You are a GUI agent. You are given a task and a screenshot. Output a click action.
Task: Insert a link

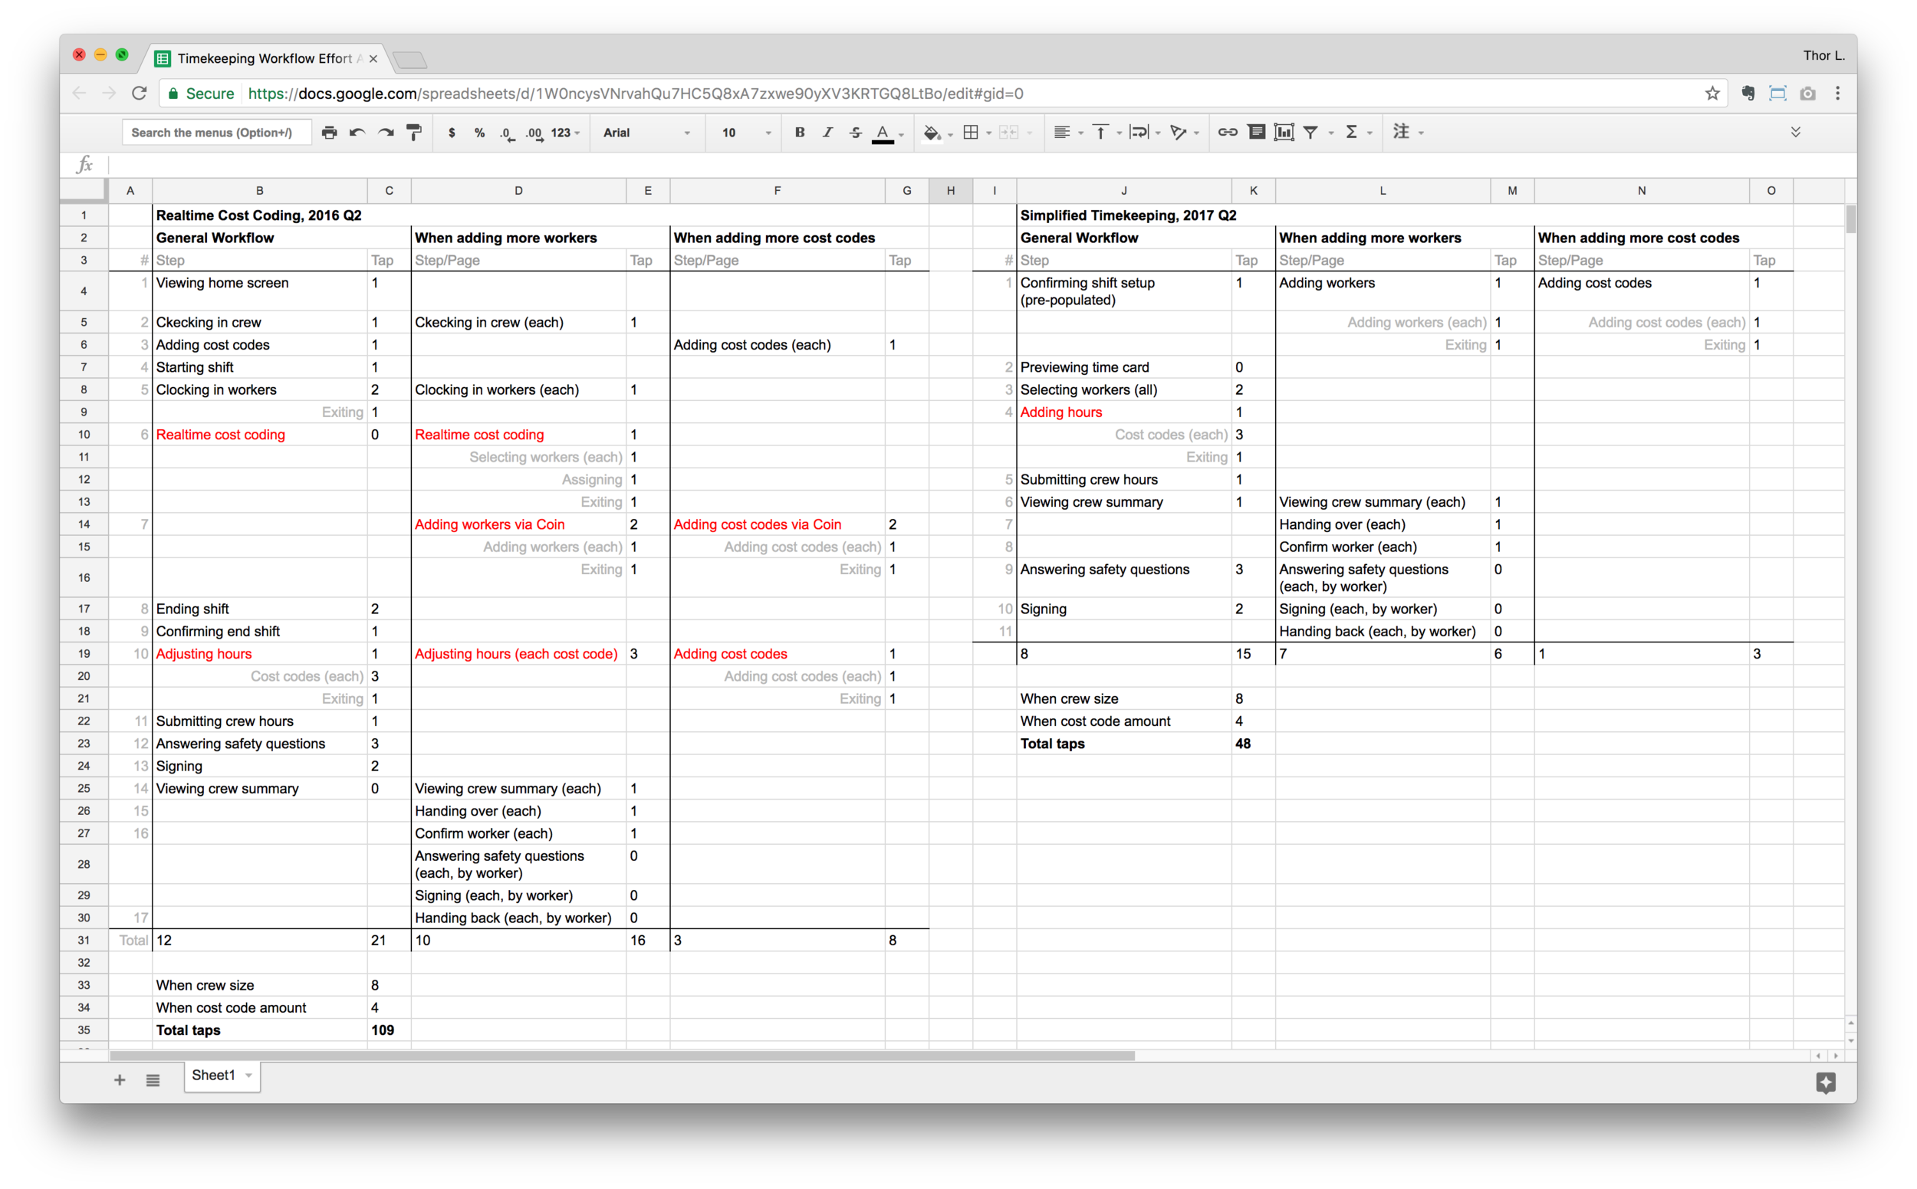click(x=1227, y=132)
